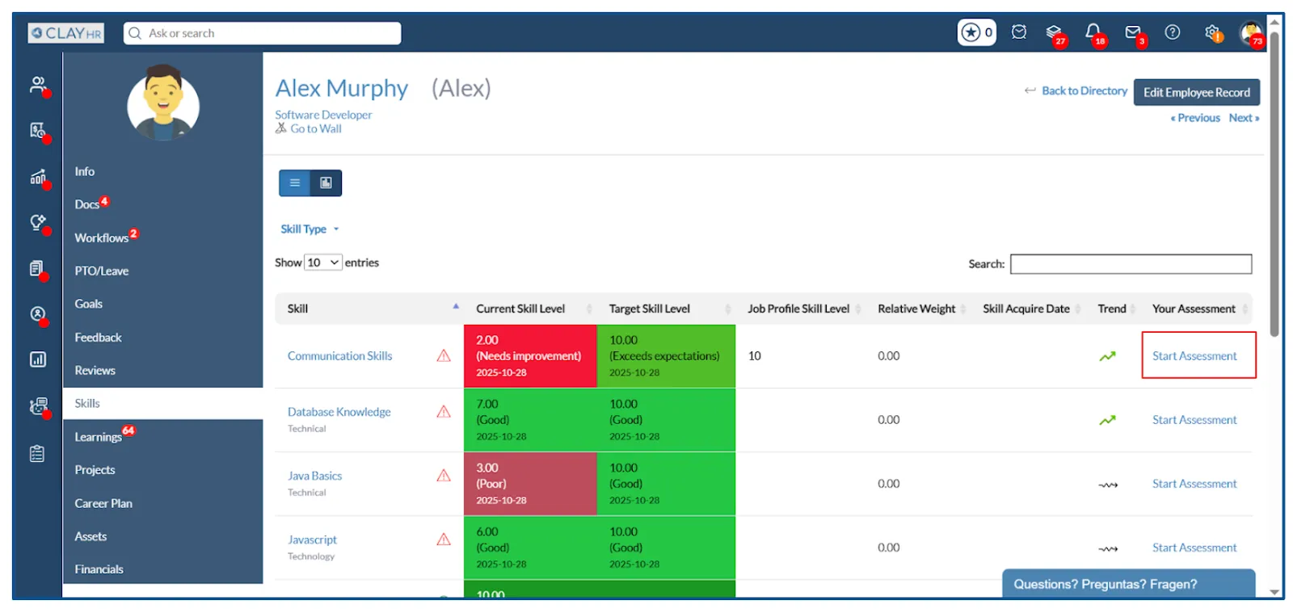
Task: Go to the Next employee
Action: 1244,118
